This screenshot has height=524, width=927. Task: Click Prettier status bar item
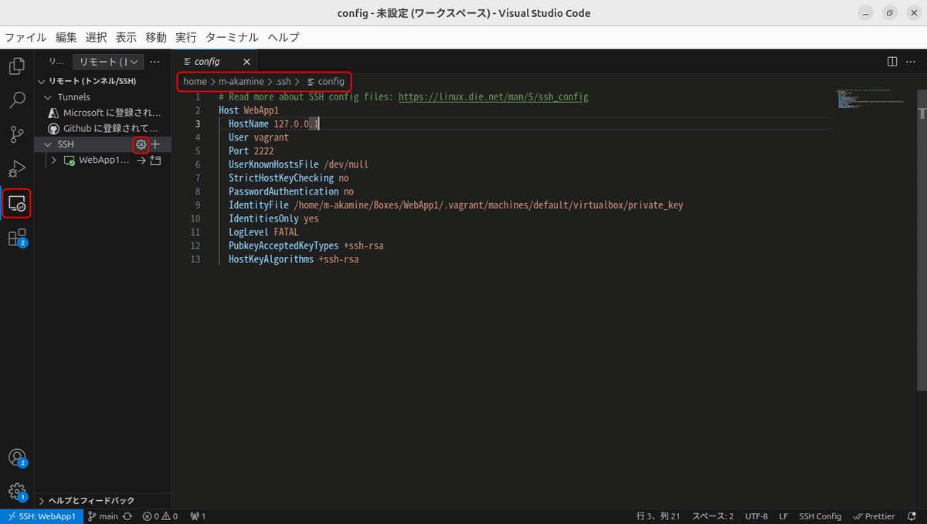click(x=874, y=516)
